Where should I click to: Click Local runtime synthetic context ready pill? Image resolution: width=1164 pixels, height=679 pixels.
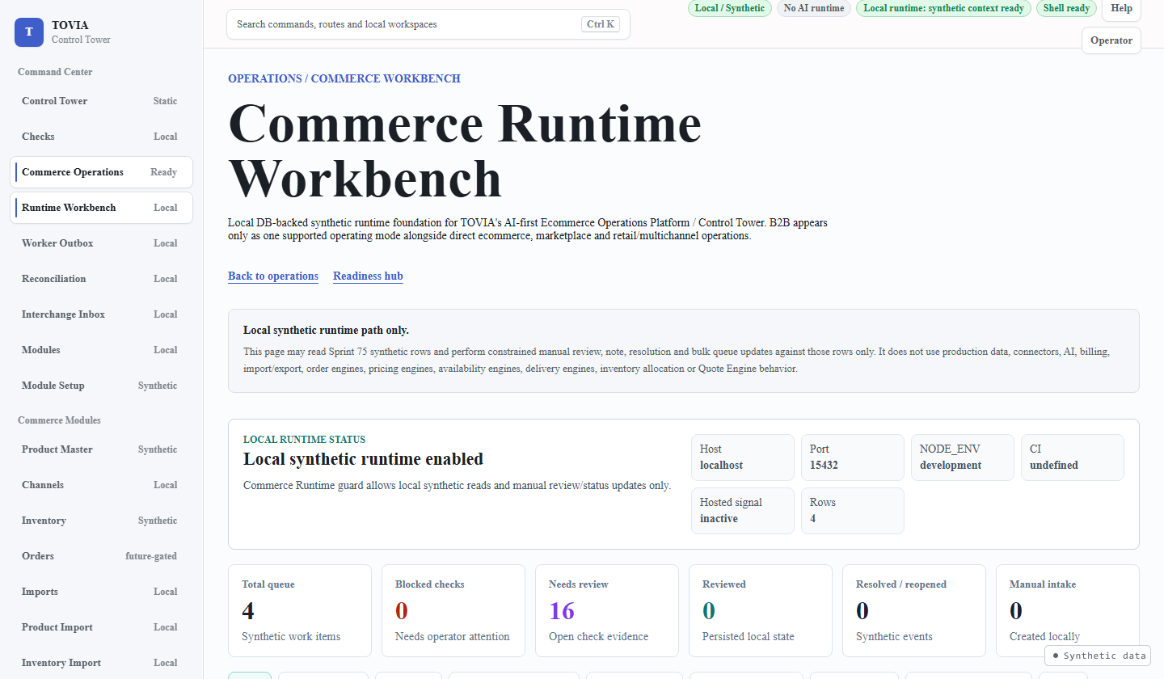pyautogui.click(x=943, y=8)
